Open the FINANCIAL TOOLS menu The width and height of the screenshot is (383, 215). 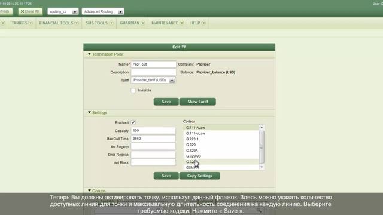[59, 23]
